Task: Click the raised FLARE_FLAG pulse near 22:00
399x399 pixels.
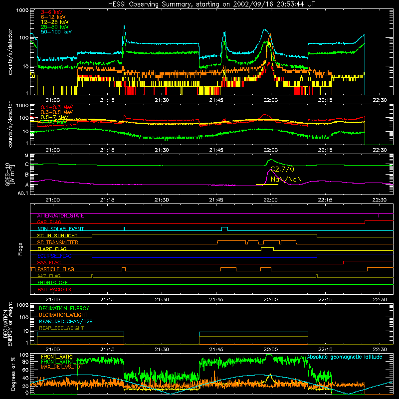Action: coord(267,248)
